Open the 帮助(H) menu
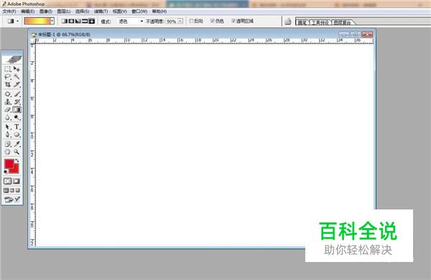Image resolution: width=431 pixels, height=280 pixels. pos(159,12)
